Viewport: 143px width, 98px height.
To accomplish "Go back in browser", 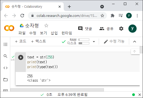I will (x=6, y=16).
